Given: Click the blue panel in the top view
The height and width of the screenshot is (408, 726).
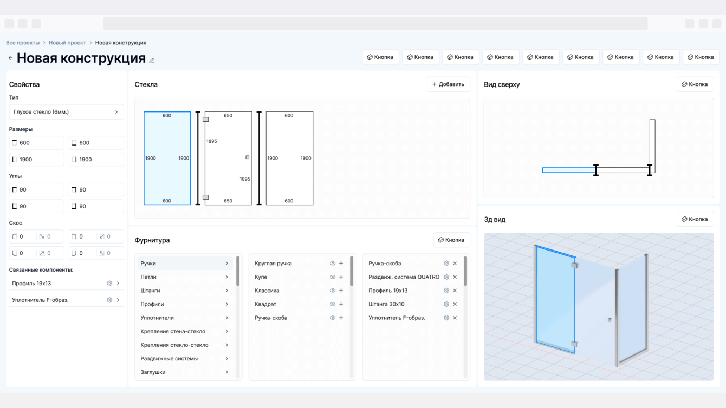Looking at the screenshot, I should point(569,170).
